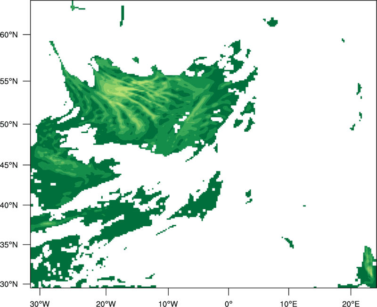The width and height of the screenshot is (377, 307).
Task: Click the 50°N latitude label
Action: (x=8, y=124)
